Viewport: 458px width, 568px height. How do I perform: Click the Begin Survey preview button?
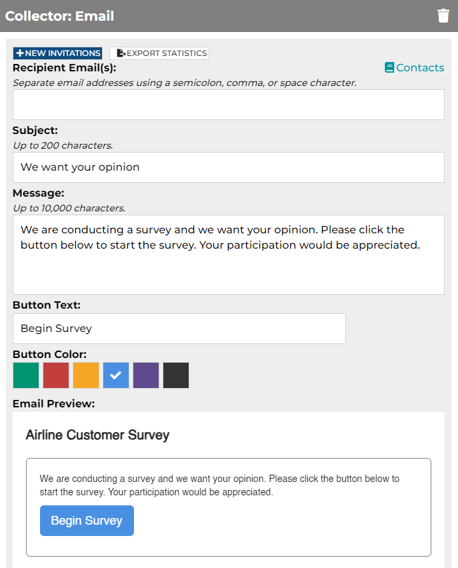point(87,521)
